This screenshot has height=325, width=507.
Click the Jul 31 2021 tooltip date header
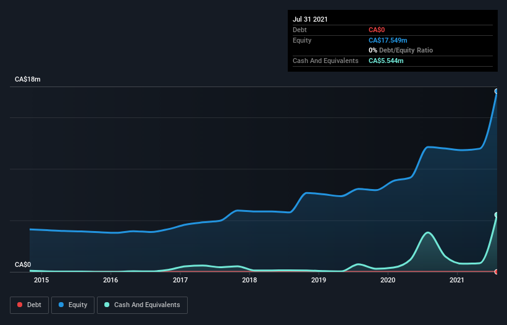(310, 19)
